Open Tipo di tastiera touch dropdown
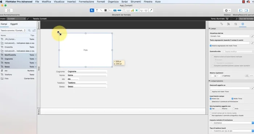This screenshot has height=134, width=254. [233, 131]
